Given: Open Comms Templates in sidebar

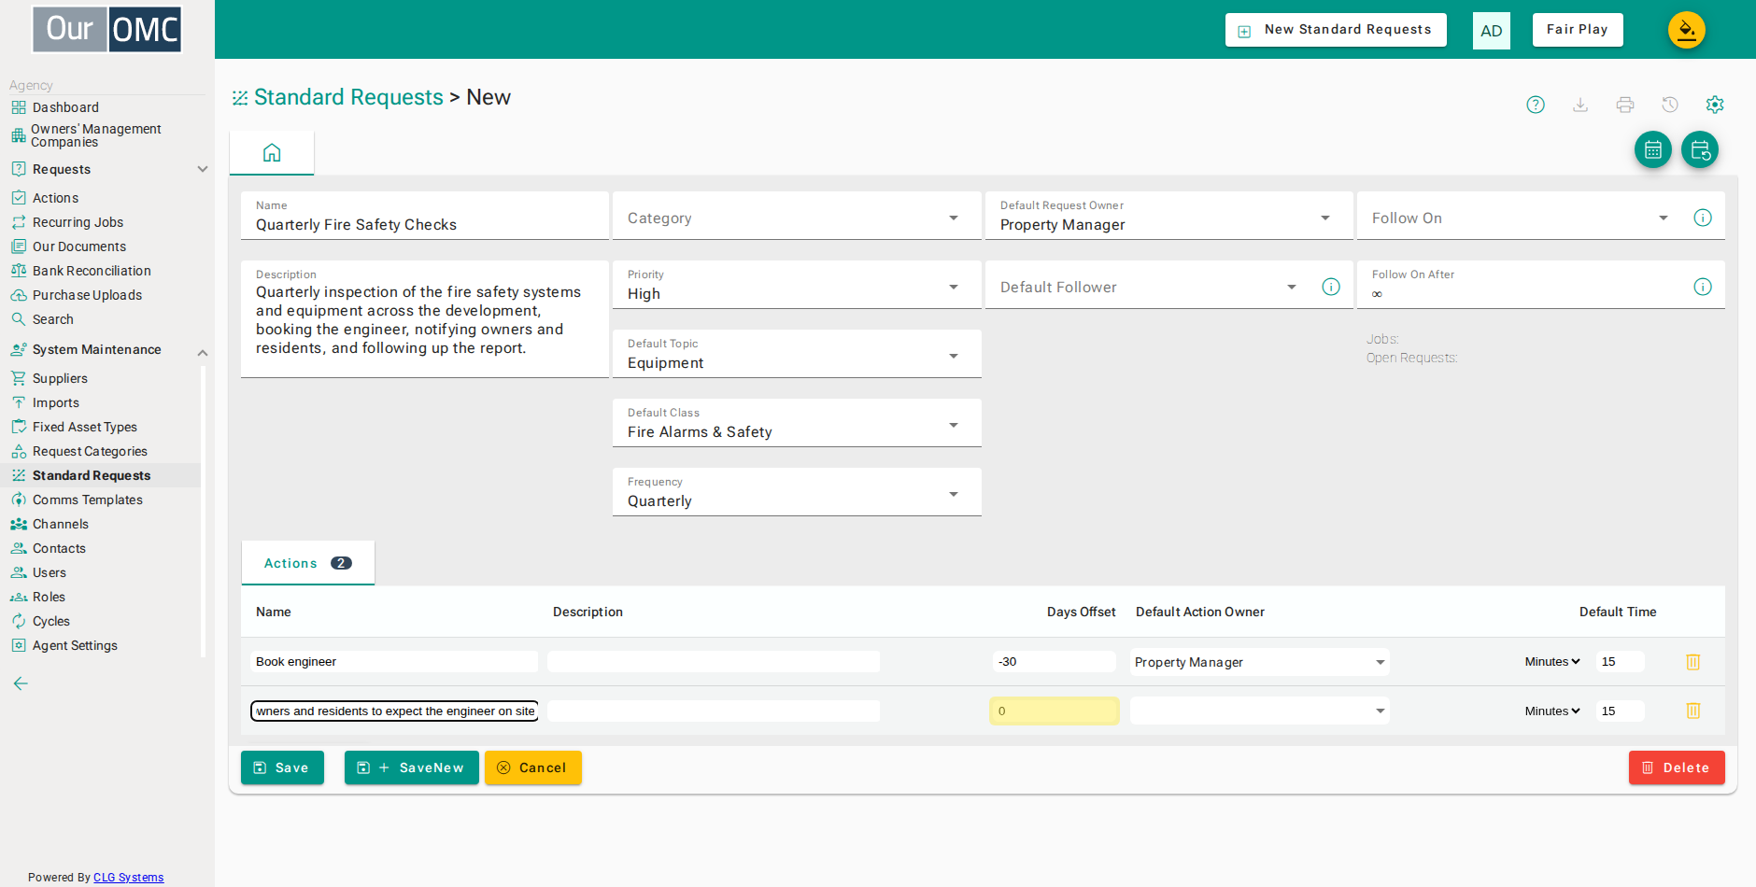Looking at the screenshot, I should (88, 500).
